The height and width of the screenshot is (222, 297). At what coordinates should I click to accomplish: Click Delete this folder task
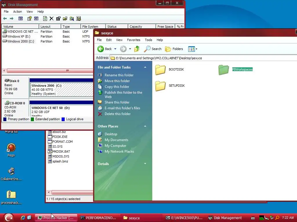[x=117, y=114]
